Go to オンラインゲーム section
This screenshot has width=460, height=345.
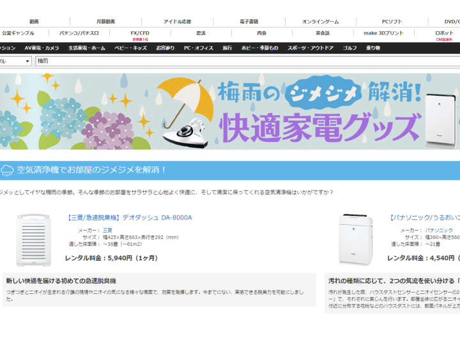(x=320, y=22)
